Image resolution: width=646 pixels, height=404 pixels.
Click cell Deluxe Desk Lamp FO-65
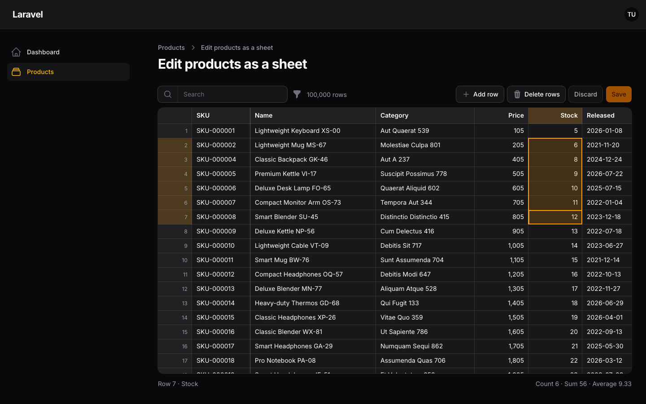tap(313, 188)
